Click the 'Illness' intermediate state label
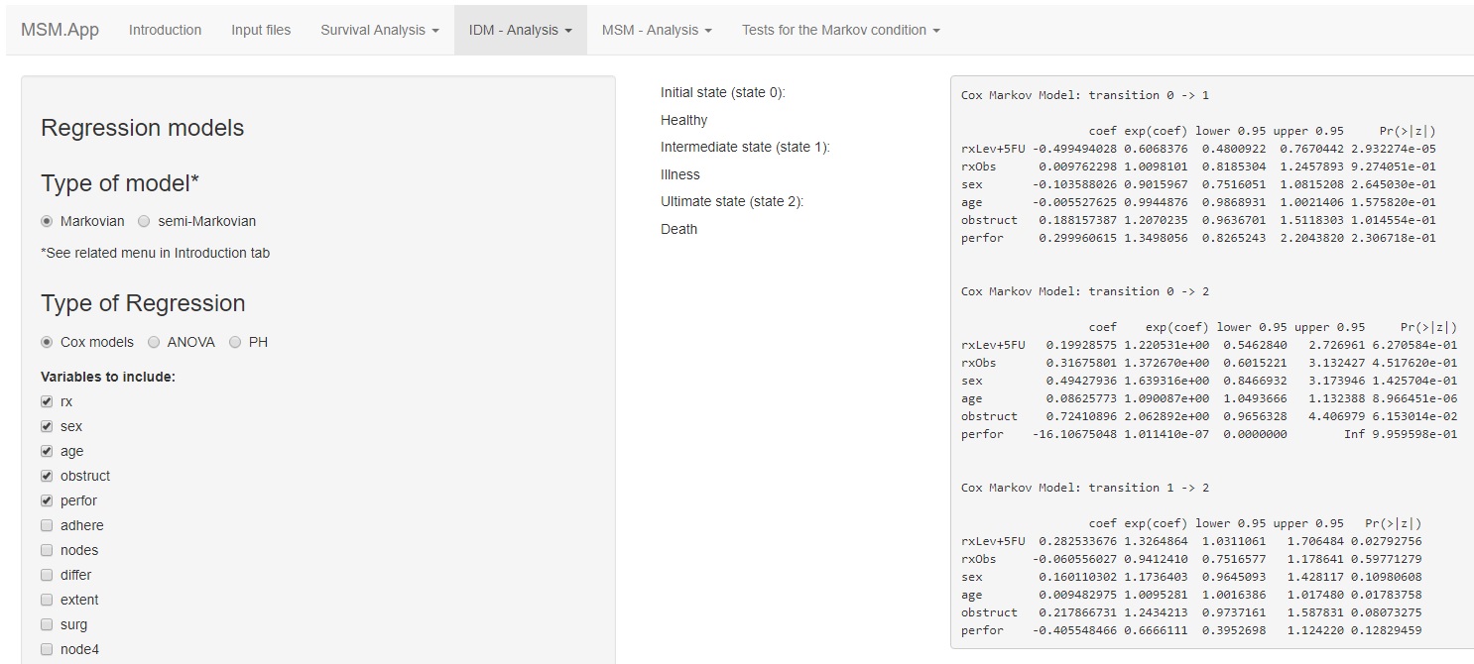 point(680,174)
